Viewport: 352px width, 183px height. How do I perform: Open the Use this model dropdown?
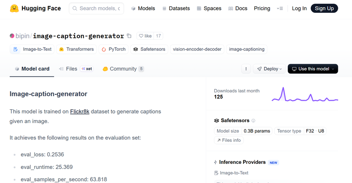pyautogui.click(x=313, y=69)
